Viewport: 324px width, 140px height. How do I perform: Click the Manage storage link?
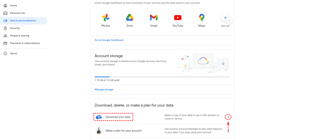(x=104, y=89)
